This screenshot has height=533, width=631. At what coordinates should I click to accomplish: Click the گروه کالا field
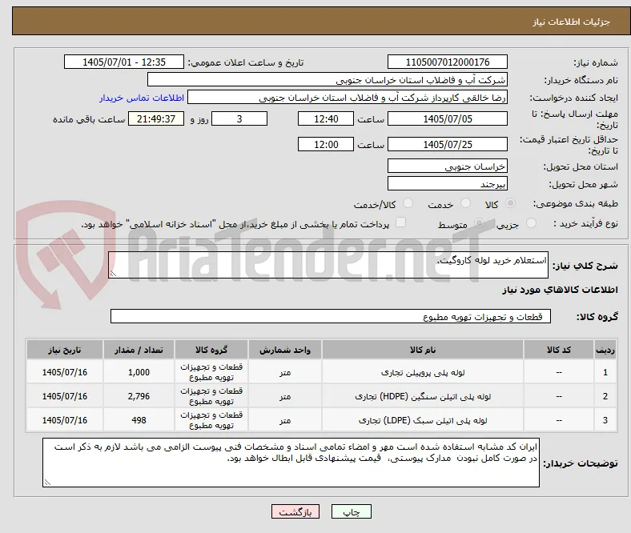pyautogui.click(x=331, y=316)
